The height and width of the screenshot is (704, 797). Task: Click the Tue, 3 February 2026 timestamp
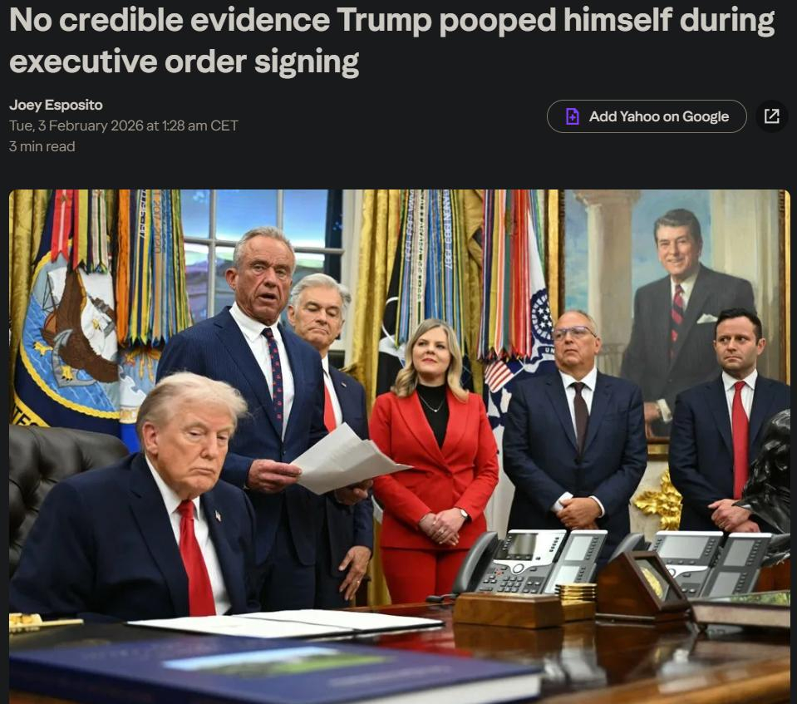click(124, 126)
